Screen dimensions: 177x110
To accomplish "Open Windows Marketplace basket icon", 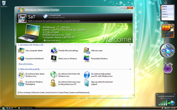I will pyautogui.click(x=21, y=83).
